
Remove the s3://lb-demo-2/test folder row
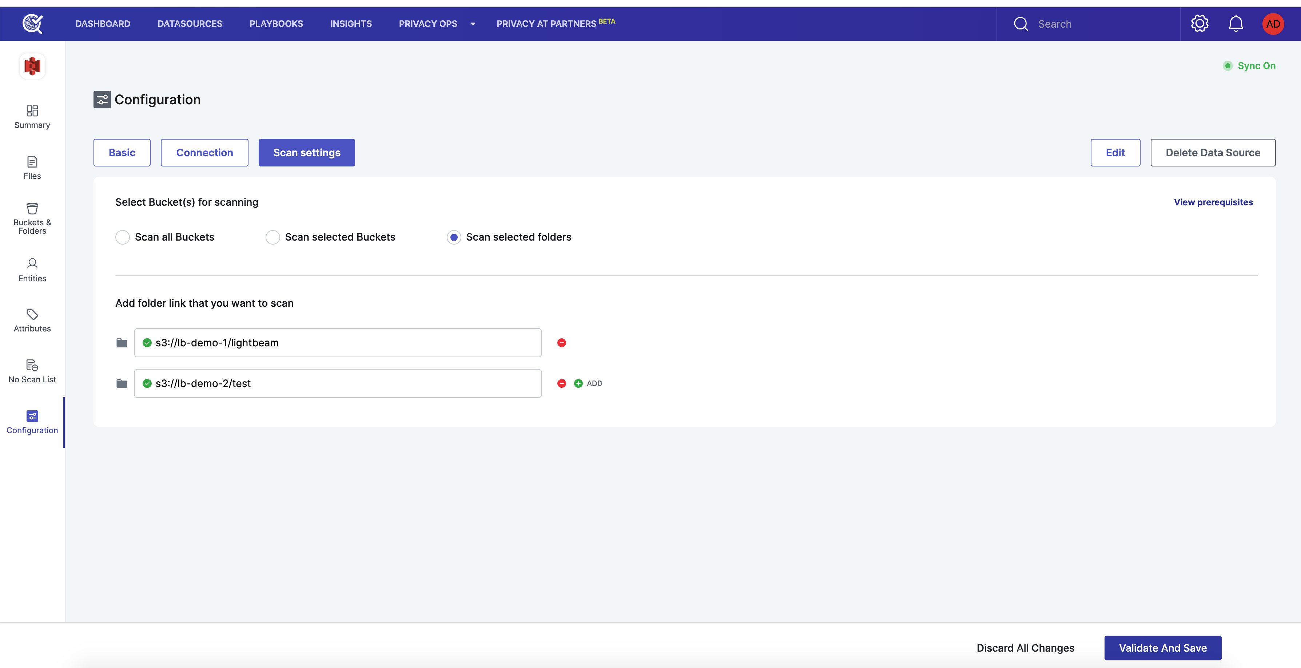pyautogui.click(x=562, y=383)
